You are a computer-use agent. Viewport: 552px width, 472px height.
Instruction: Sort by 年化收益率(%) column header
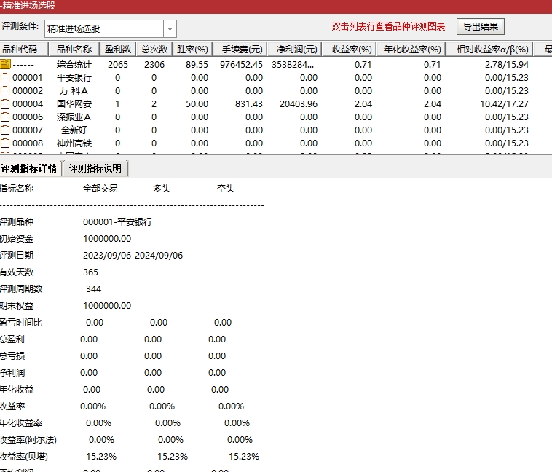coord(412,50)
